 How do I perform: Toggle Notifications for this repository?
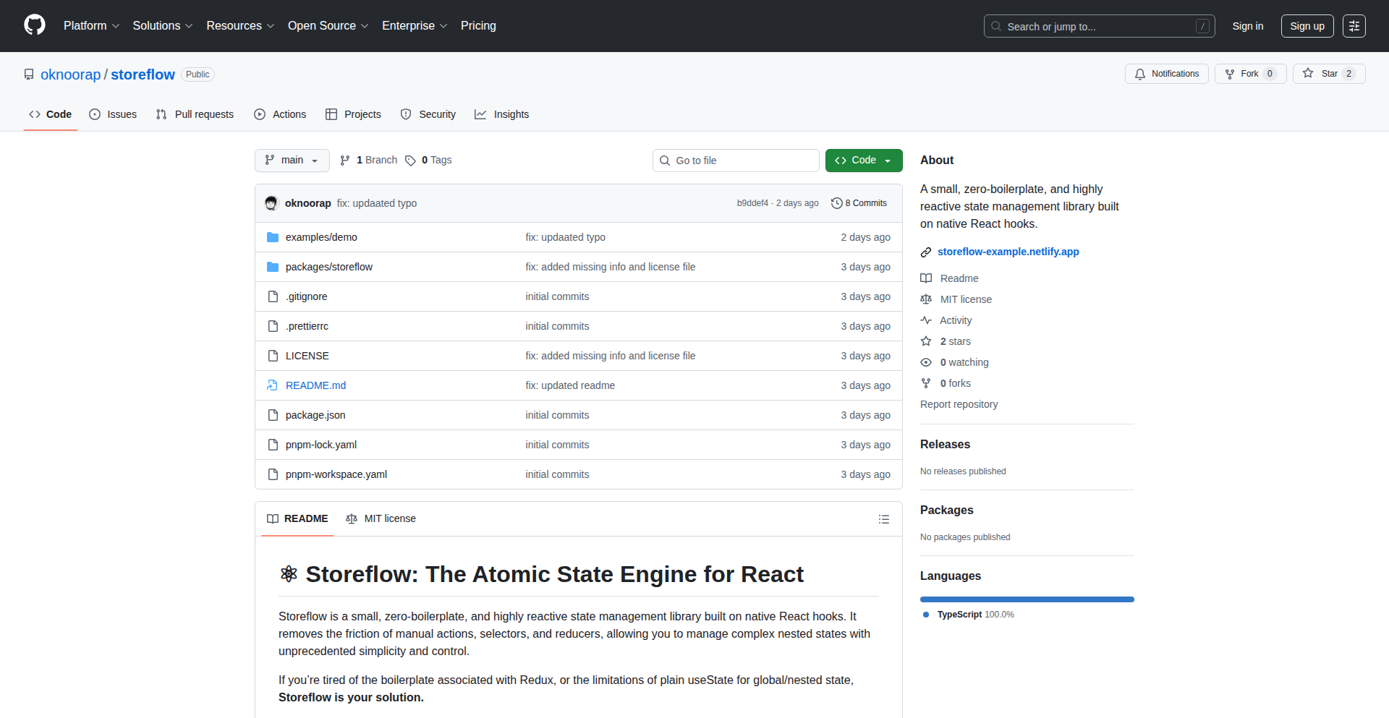[1166, 74]
